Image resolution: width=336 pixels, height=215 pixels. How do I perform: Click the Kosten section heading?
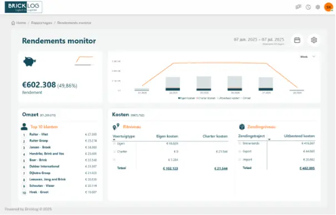click(120, 115)
